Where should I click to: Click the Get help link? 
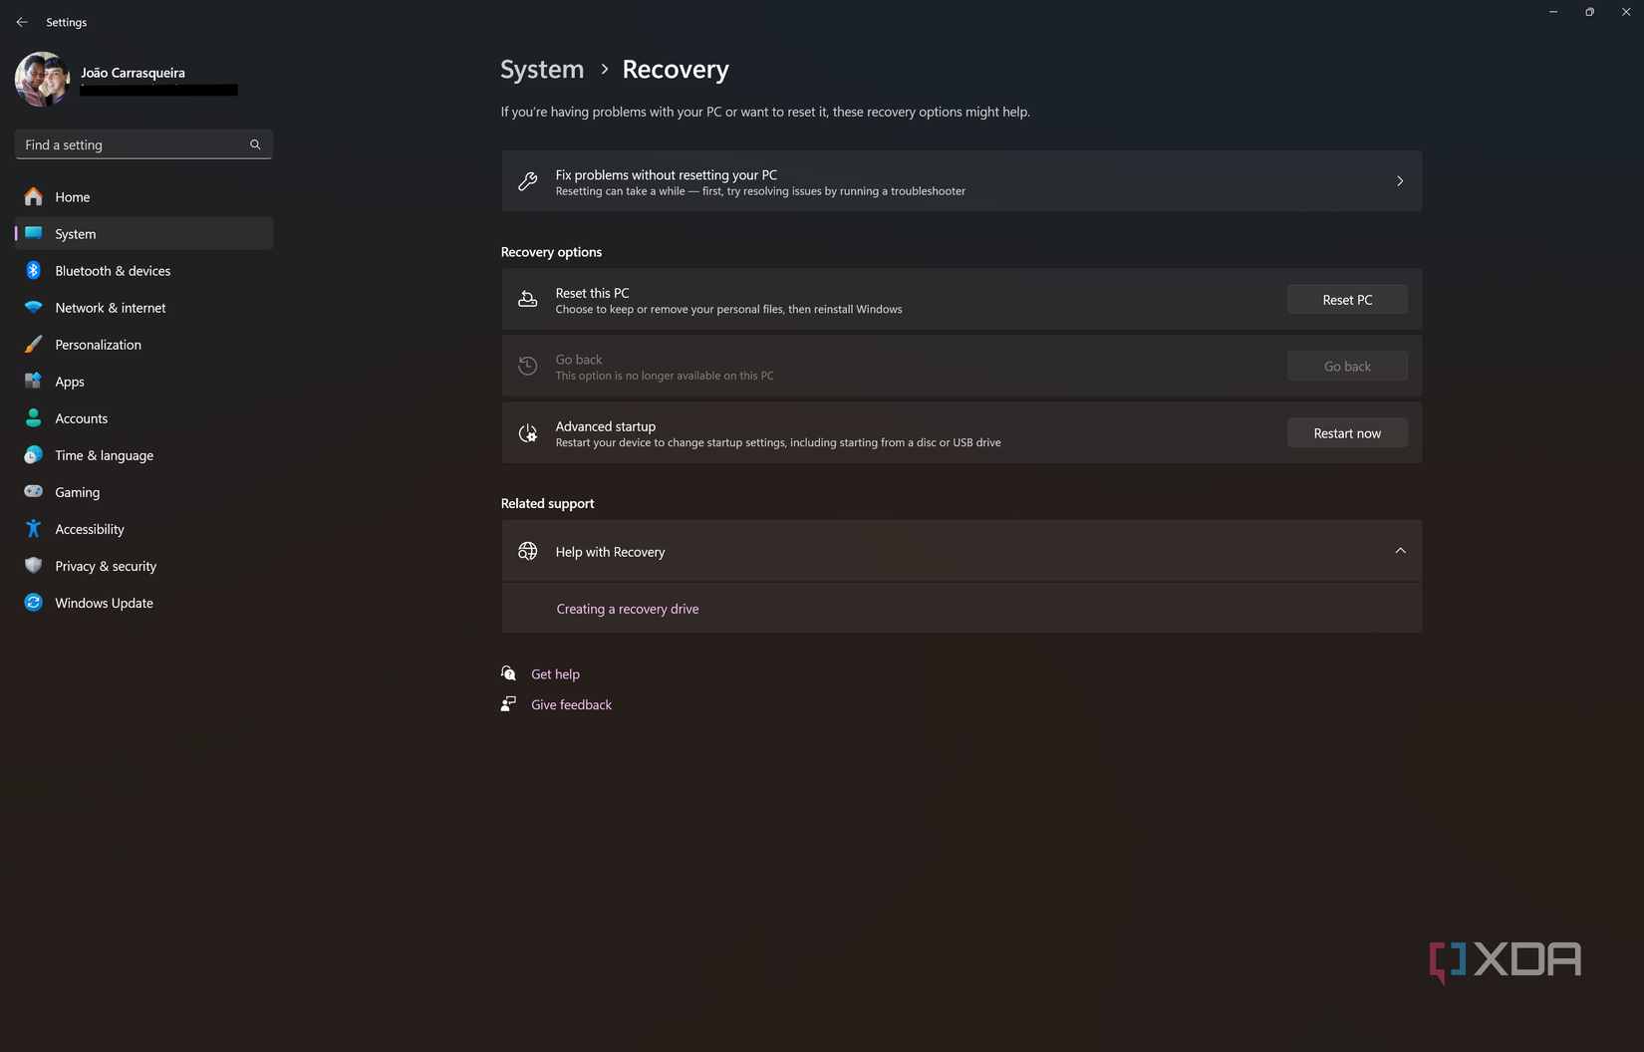555,674
